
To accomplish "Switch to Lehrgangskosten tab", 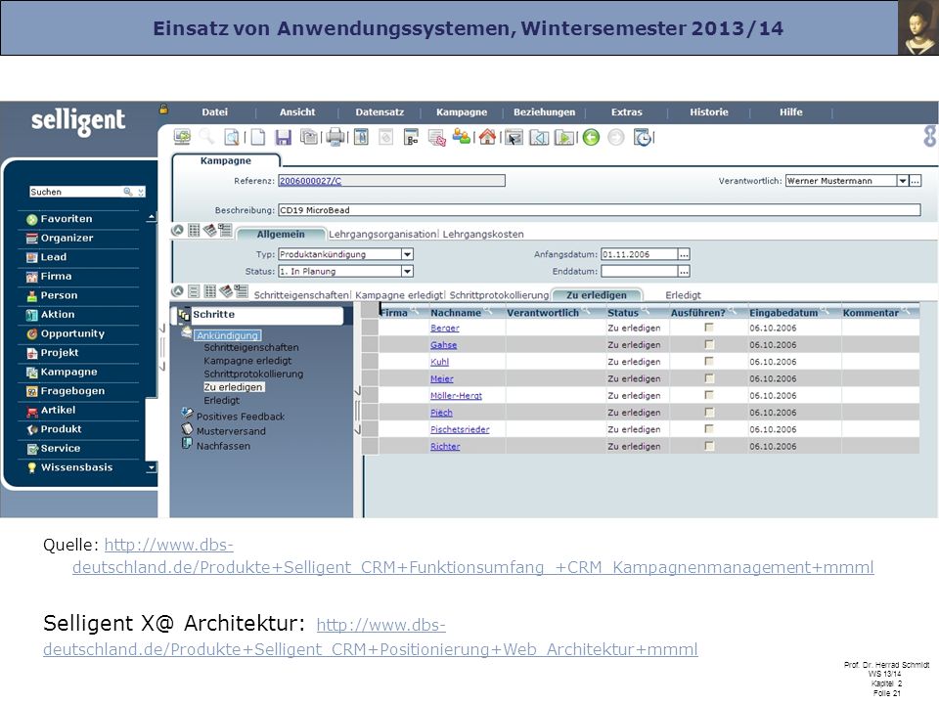I will 483,234.
